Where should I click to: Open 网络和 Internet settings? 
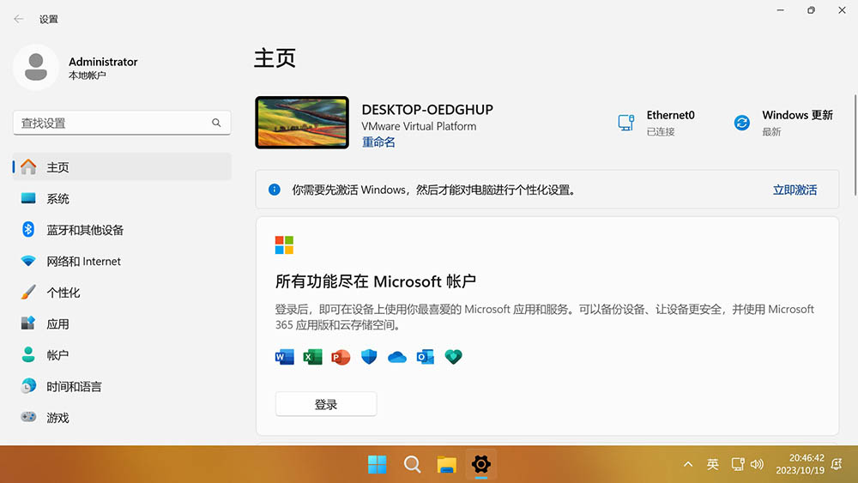[122, 261]
